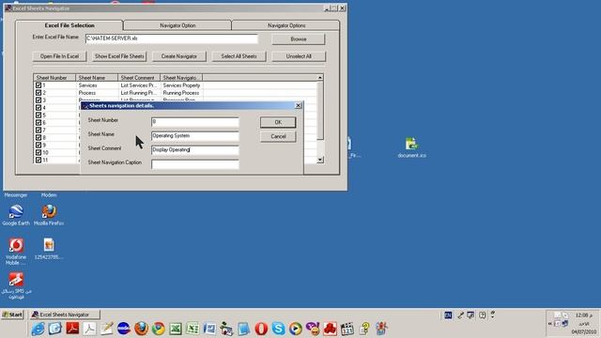Open the Google Earth desktop shortcut
Image resolution: width=601 pixels, height=338 pixels.
click(16, 215)
